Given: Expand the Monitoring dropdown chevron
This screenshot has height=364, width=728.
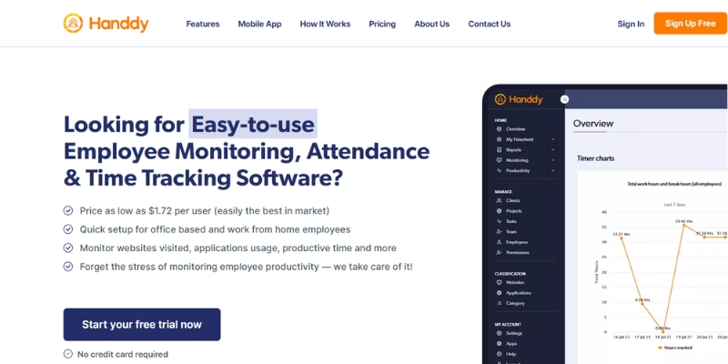Looking at the screenshot, I should pyautogui.click(x=552, y=160).
